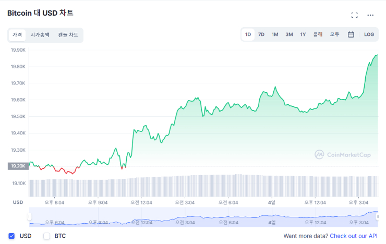The height and width of the screenshot is (244, 386).
Task: Show all data with 모두
Action: (334, 34)
